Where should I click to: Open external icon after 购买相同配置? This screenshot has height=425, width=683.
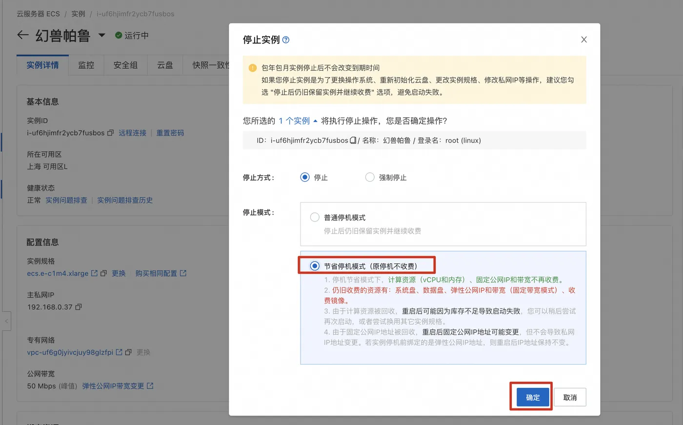183,273
